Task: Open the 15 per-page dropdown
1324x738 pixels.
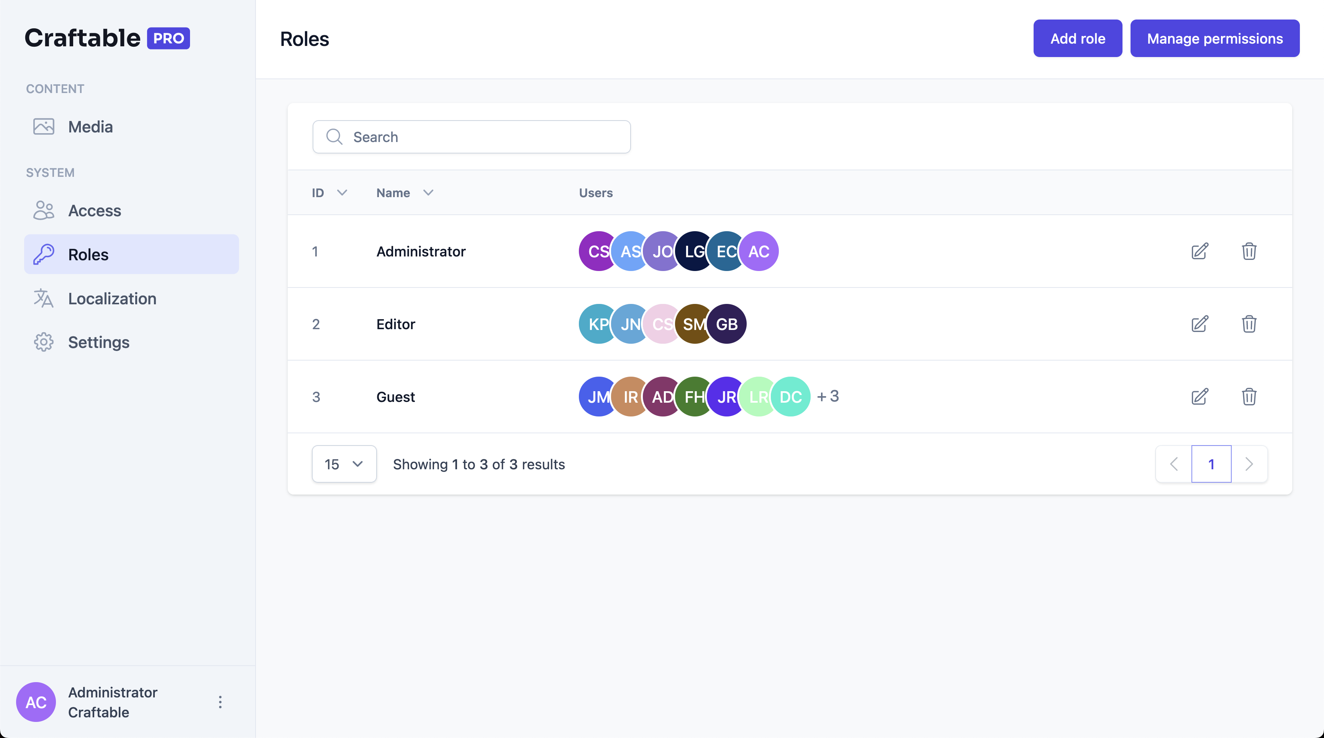Action: point(344,464)
